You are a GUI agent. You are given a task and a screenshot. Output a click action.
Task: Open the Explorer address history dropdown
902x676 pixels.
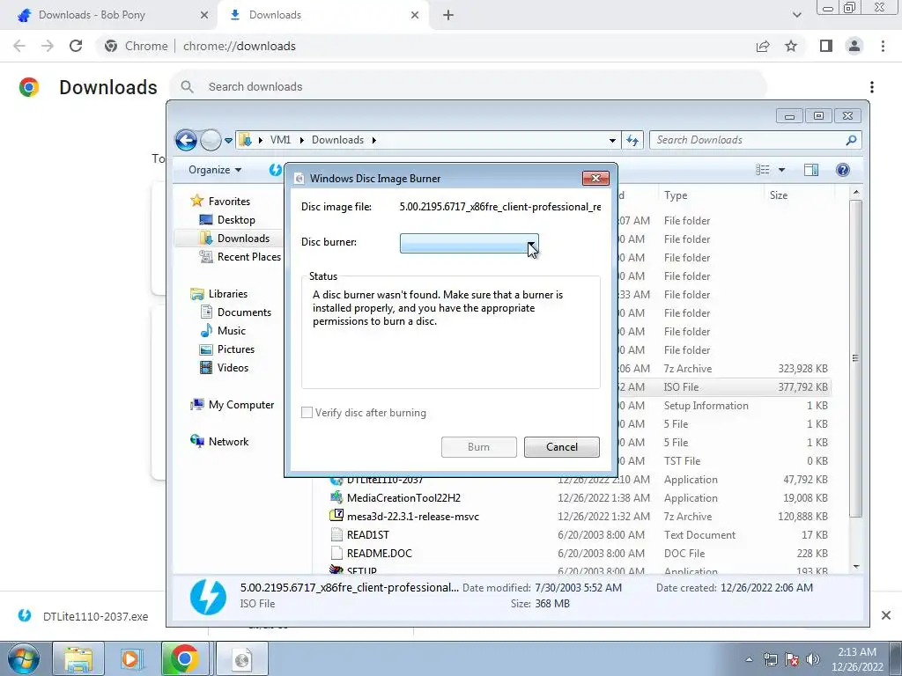(612, 140)
